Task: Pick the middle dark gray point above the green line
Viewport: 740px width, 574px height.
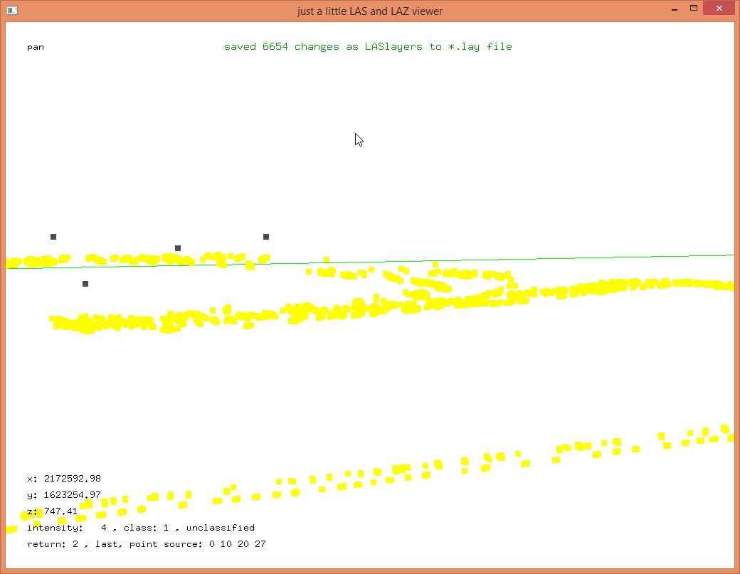Action: (x=178, y=248)
